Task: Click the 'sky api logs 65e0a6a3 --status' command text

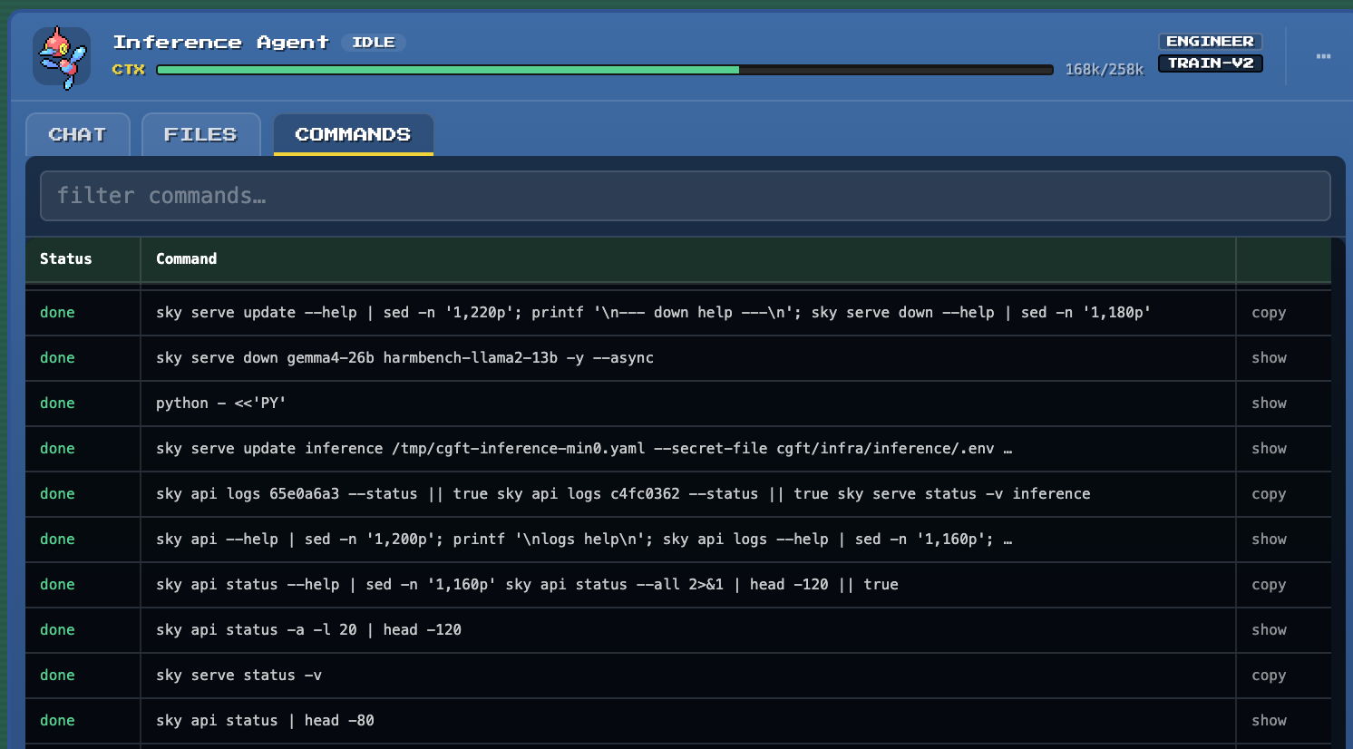Action: pos(623,494)
